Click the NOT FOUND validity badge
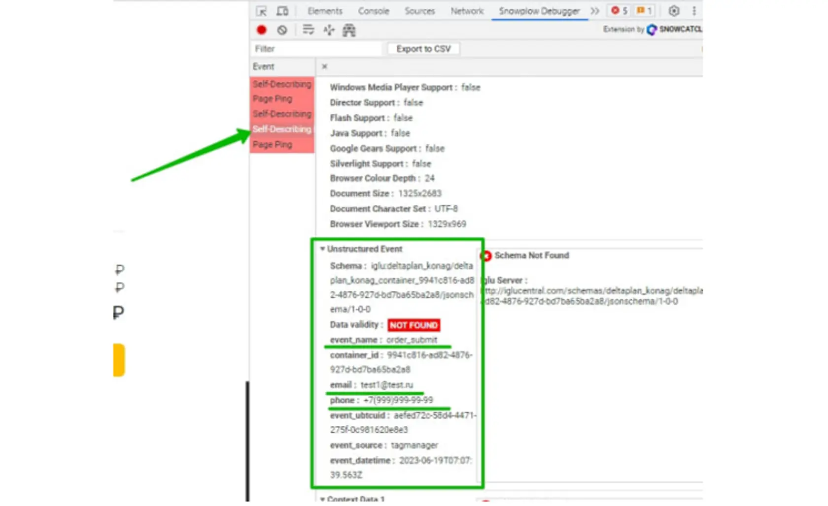828x506 pixels. pos(414,325)
